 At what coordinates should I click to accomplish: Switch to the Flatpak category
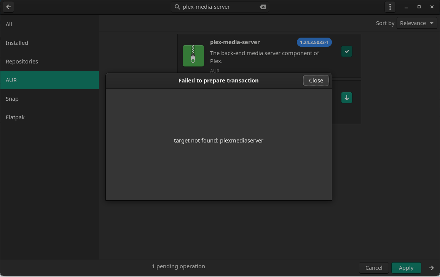[15, 117]
